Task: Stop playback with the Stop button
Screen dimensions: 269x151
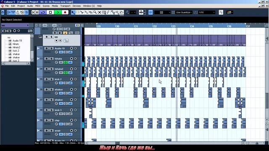Action: tap(50, 12)
